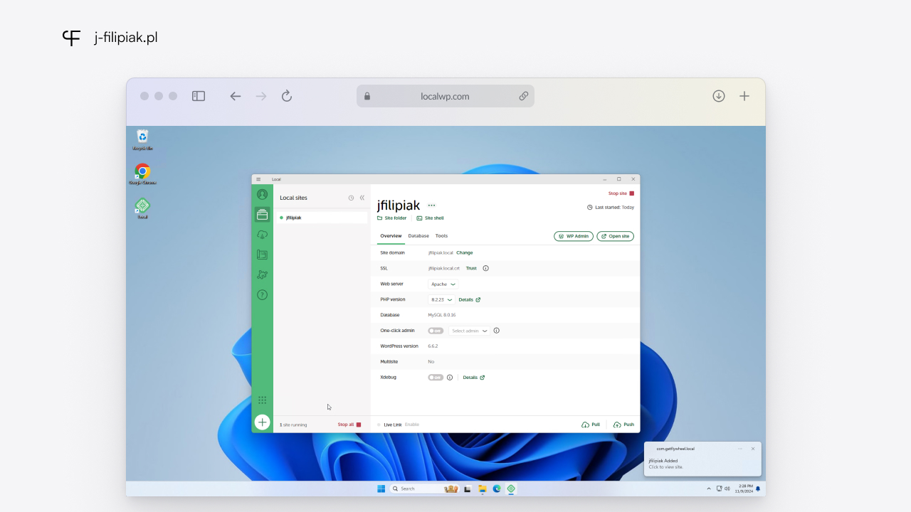Image resolution: width=911 pixels, height=512 pixels.
Task: Open the Blueprints icon in sidebar
Action: click(262, 255)
